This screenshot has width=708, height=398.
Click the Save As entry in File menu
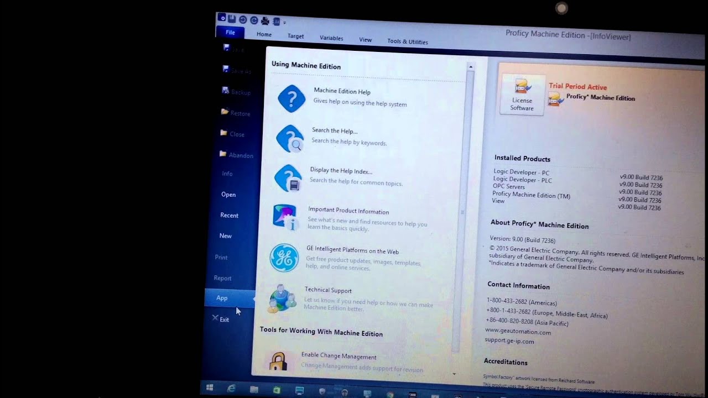click(x=236, y=71)
